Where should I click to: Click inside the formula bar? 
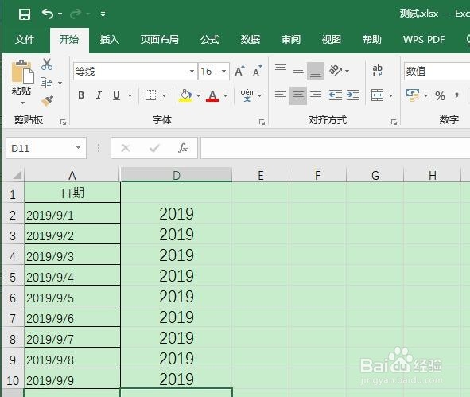[x=335, y=148]
